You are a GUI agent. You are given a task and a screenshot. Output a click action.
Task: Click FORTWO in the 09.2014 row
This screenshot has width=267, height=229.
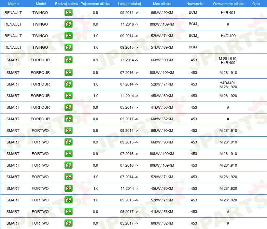40,131
